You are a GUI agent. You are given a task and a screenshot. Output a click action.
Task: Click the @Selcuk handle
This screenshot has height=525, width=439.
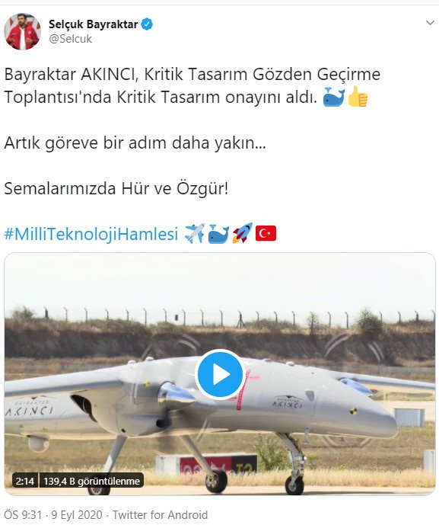pos(70,39)
